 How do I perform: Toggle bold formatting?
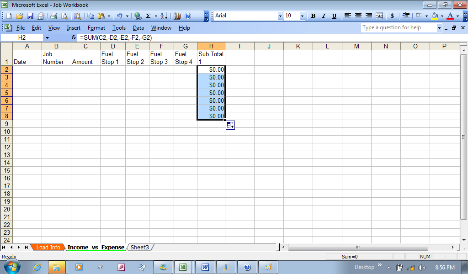tap(313, 16)
